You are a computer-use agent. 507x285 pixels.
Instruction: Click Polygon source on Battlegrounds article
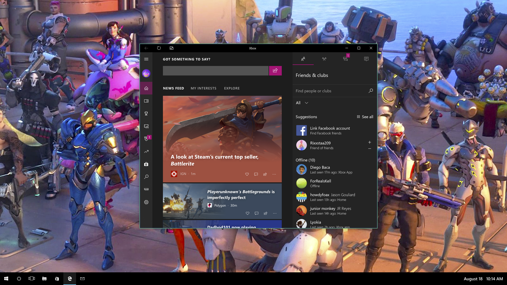click(217, 205)
